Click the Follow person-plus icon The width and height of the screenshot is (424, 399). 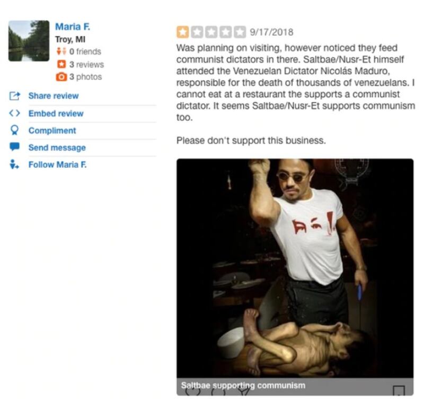tap(14, 164)
